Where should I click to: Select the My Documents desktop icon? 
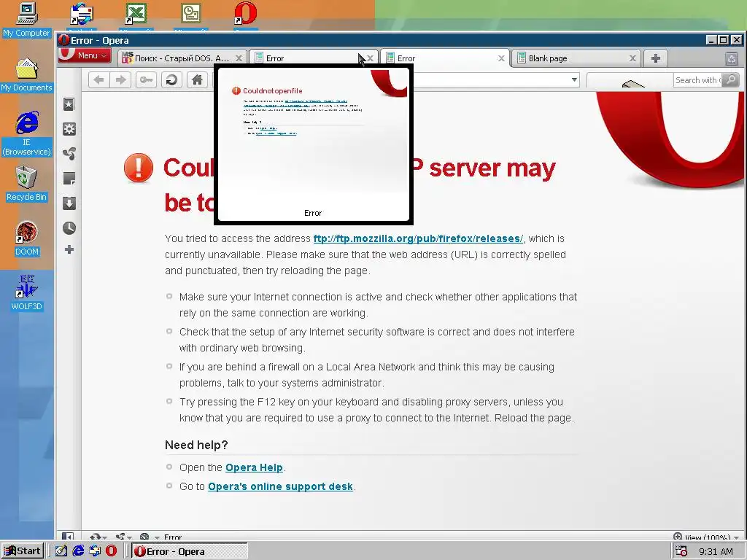[x=27, y=75]
